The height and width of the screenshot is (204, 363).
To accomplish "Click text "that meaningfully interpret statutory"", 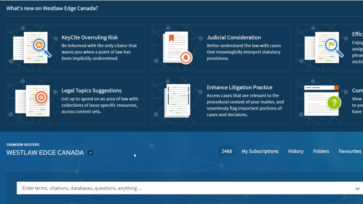I will pyautogui.click(x=243, y=52).
